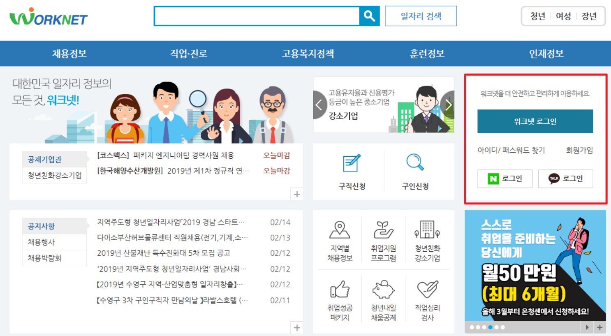Click the play arrow on the banner carousel
The height and width of the screenshot is (336, 611).
[587, 327]
